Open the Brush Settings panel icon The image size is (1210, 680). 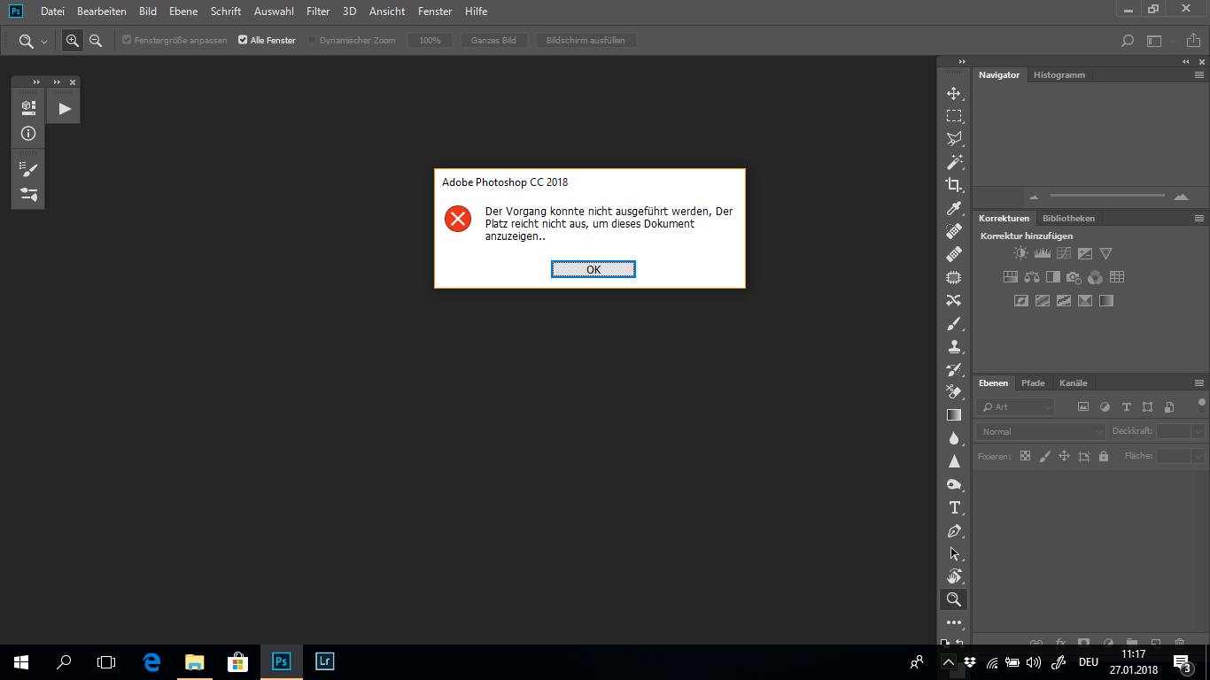point(28,168)
